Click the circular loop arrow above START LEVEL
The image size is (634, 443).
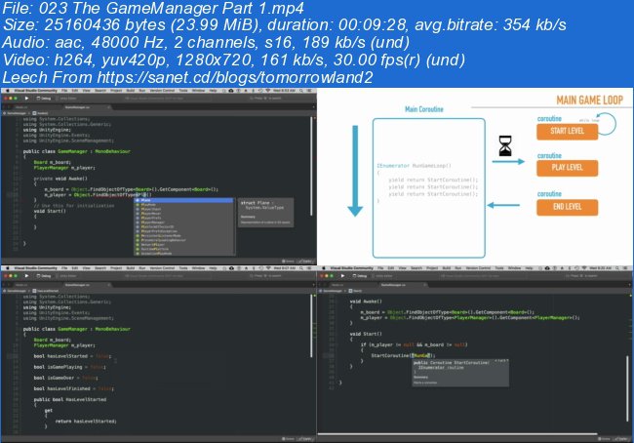click(x=607, y=123)
